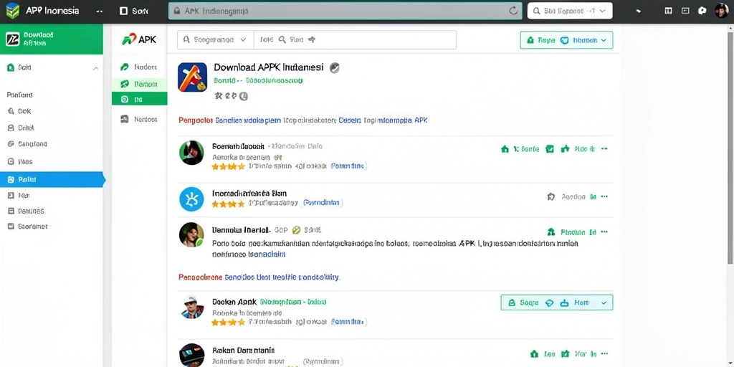Toggle the green checkbox on the first list row
734x367 pixels.
tap(550, 149)
